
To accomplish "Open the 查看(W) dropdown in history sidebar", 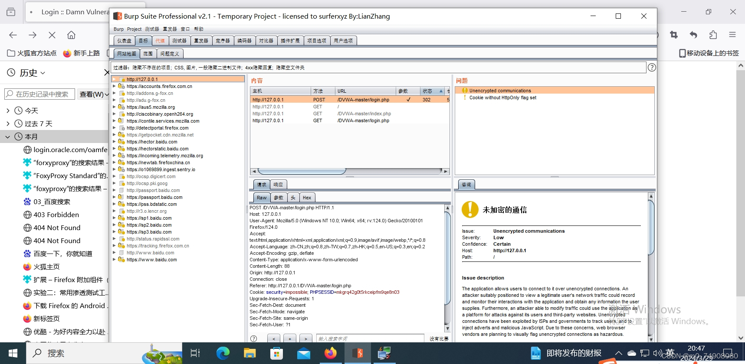I will click(x=93, y=94).
